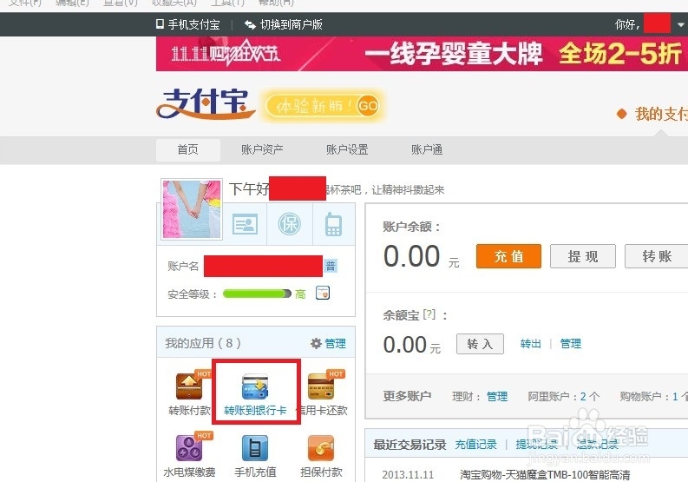The image size is (688, 482).
Task: Open the 信用卡还款 app icon
Action: 321,386
